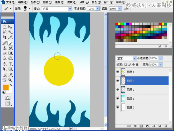Select the Clone Stamp tool
This screenshot has width=174, height=131.
click(x=5, y=48)
